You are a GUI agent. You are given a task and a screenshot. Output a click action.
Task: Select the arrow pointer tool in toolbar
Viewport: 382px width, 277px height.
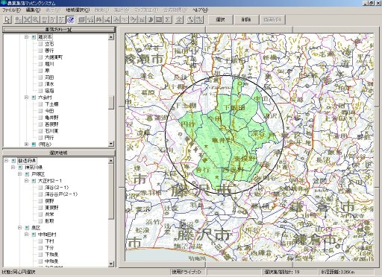tap(7, 19)
